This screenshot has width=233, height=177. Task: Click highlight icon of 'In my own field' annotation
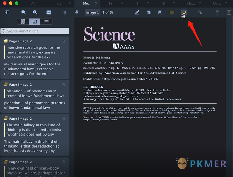(6, 162)
